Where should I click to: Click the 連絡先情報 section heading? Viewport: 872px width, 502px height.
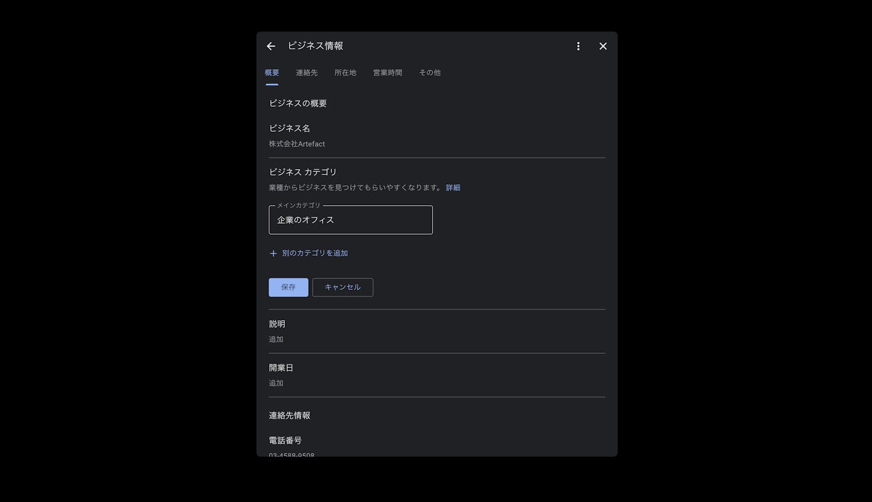click(x=290, y=415)
